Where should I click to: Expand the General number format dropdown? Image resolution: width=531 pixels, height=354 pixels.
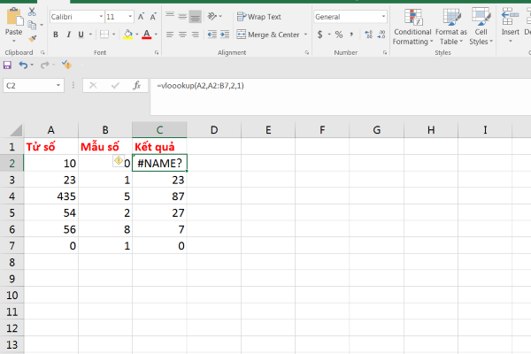click(382, 17)
